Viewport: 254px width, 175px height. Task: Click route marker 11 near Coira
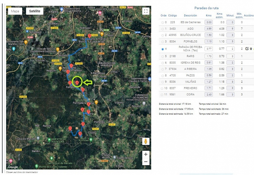coord(70,129)
